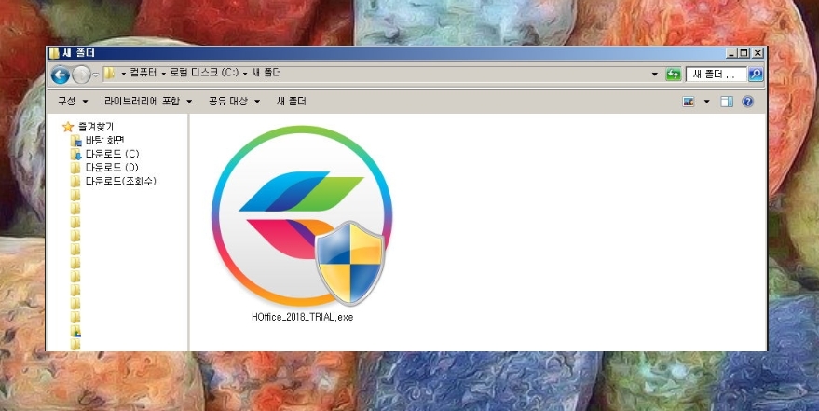Image resolution: width=819 pixels, height=411 pixels.
Task: Select 즐겨찾기 in the navigation pane
Action: 96,127
